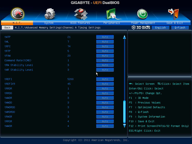
Task: Open the Auto option for tRRDR
Action: click(105, 89)
